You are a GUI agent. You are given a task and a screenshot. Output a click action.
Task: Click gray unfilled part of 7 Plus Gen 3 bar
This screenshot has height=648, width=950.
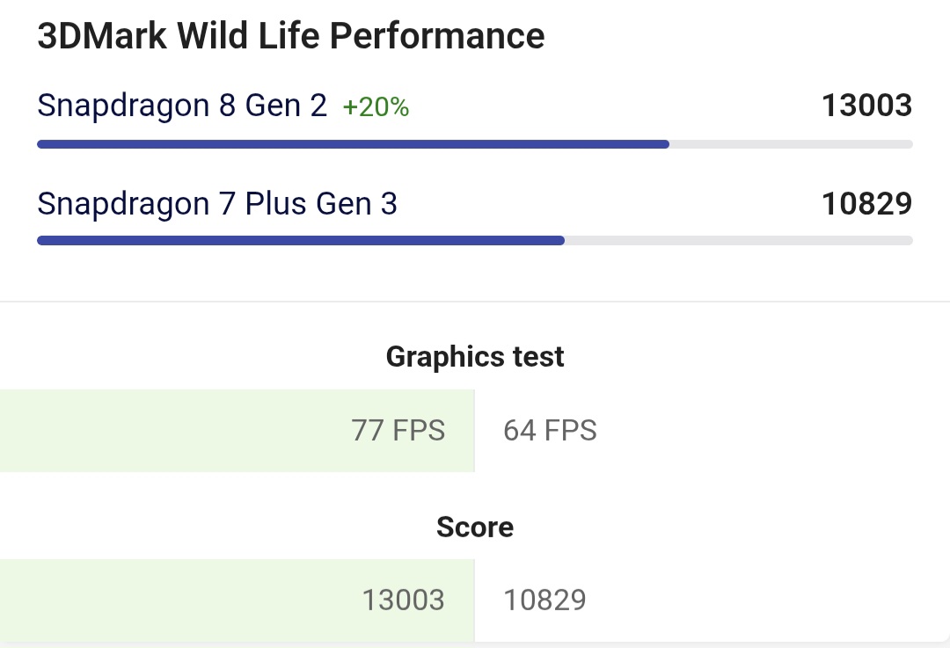[739, 240]
